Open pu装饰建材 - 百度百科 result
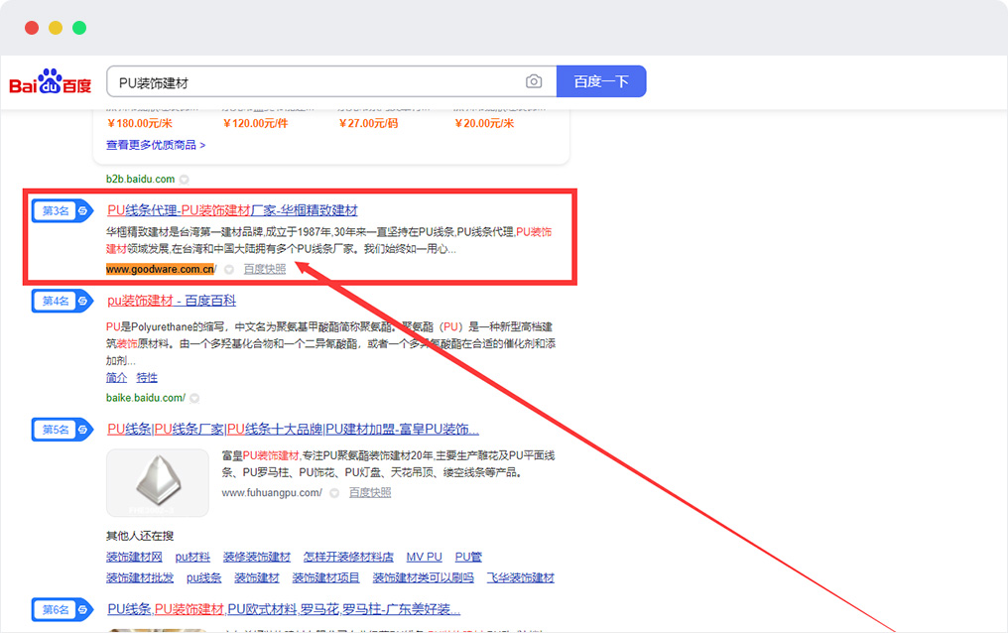1008x633 pixels. click(x=172, y=300)
